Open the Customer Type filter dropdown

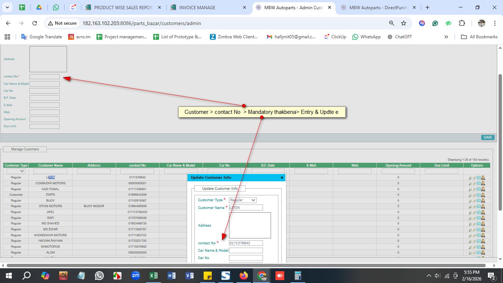[16, 171]
